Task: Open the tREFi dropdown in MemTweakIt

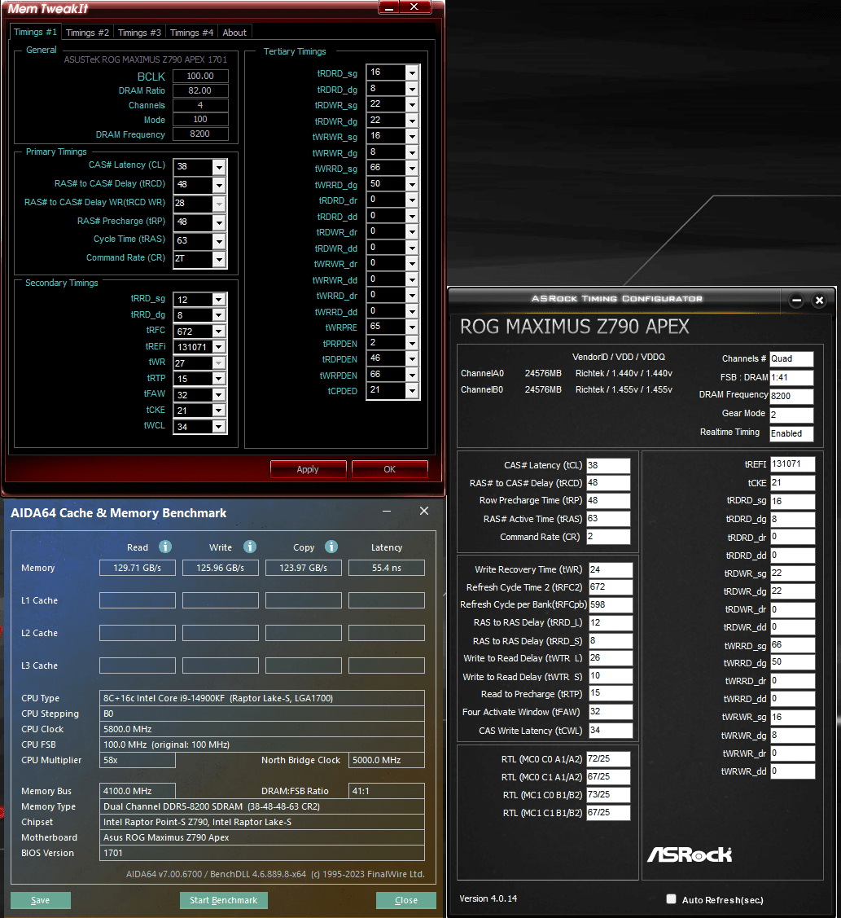Action: [218, 347]
